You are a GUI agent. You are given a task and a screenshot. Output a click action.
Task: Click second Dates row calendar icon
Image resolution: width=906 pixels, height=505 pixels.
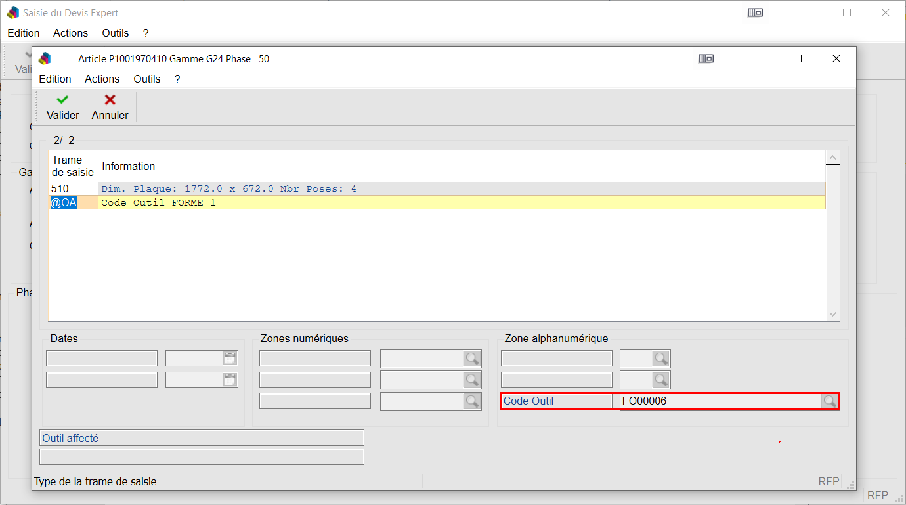229,380
